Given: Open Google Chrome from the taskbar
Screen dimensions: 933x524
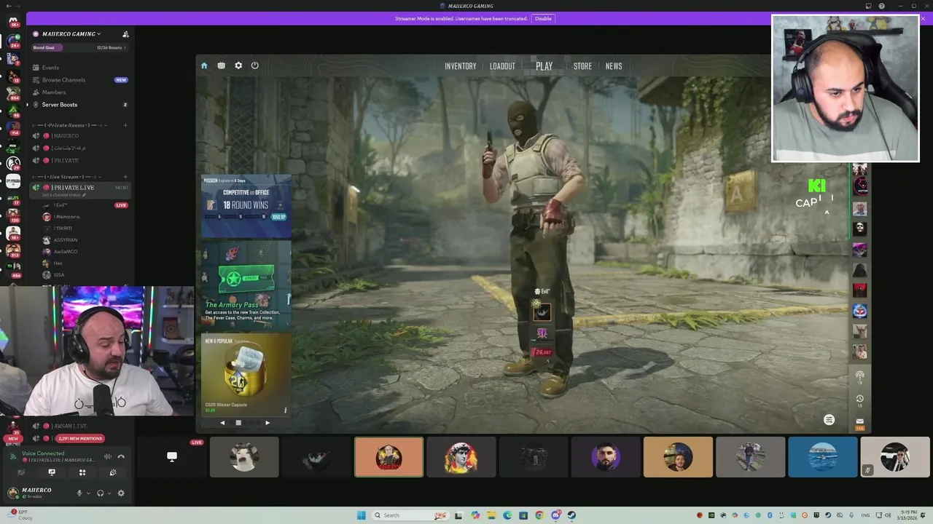Looking at the screenshot, I should click(539, 515).
